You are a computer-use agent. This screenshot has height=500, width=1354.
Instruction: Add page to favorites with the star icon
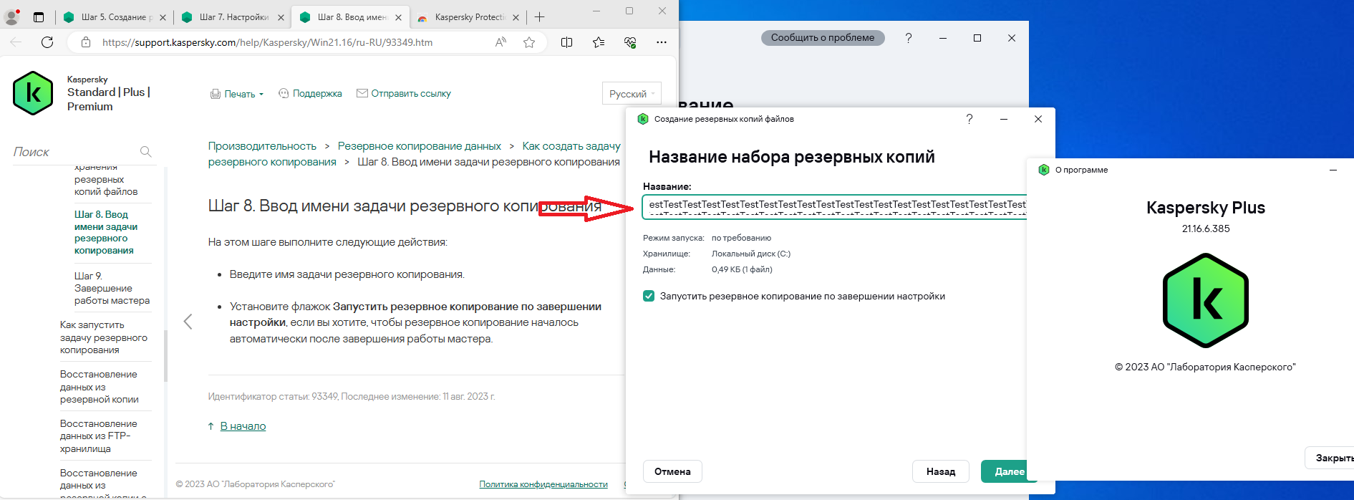tap(529, 42)
